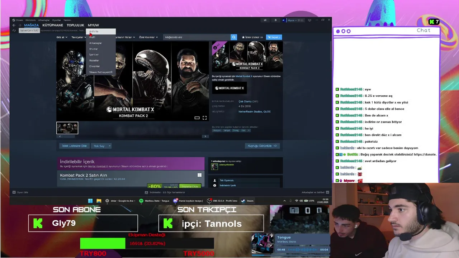The image size is (459, 258).
Task: Click the Tongue track progress bar
Action: click(x=302, y=249)
